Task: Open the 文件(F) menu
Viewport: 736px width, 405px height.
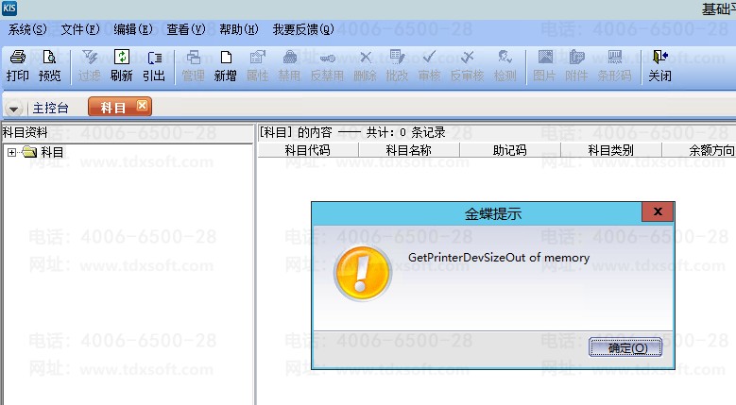Action: (79, 29)
